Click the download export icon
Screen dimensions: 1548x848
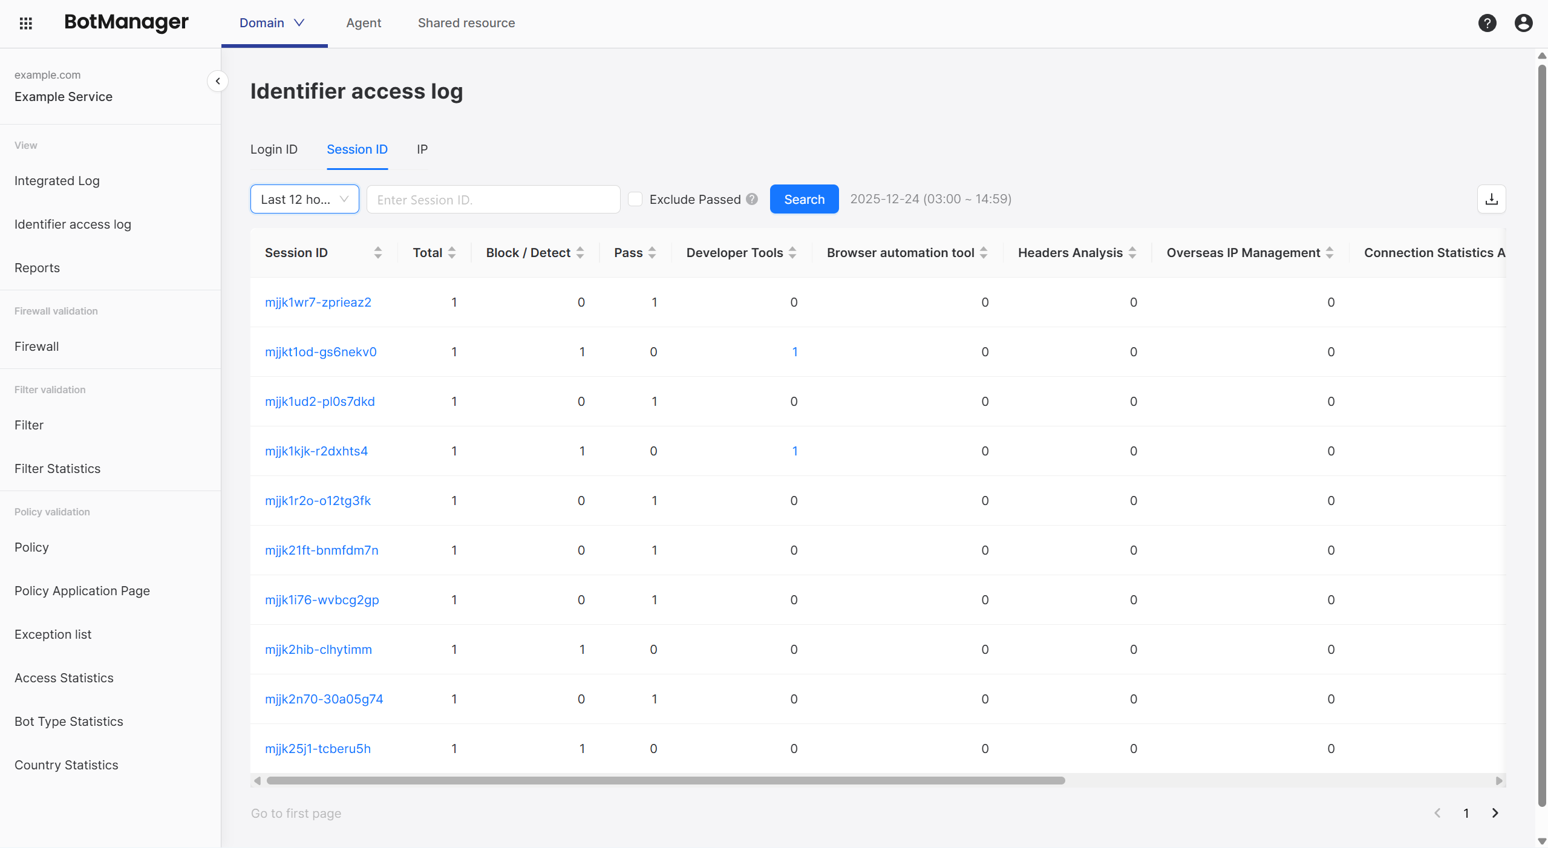[x=1491, y=199]
